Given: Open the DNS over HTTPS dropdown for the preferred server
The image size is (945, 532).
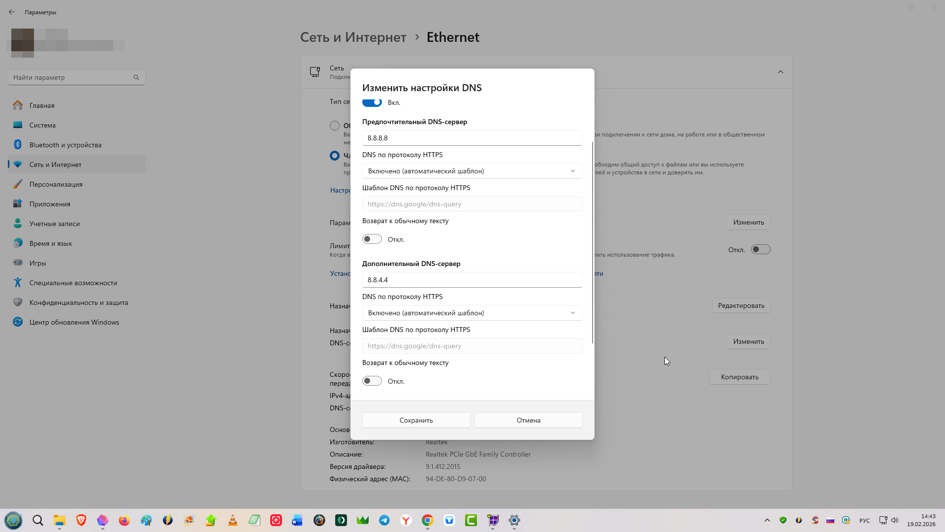Looking at the screenshot, I should [x=472, y=171].
